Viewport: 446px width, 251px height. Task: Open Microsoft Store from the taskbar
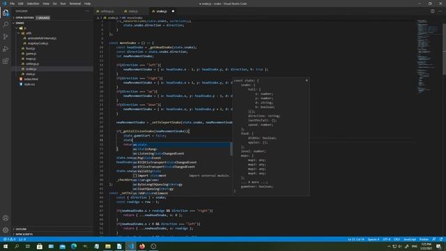40,246
